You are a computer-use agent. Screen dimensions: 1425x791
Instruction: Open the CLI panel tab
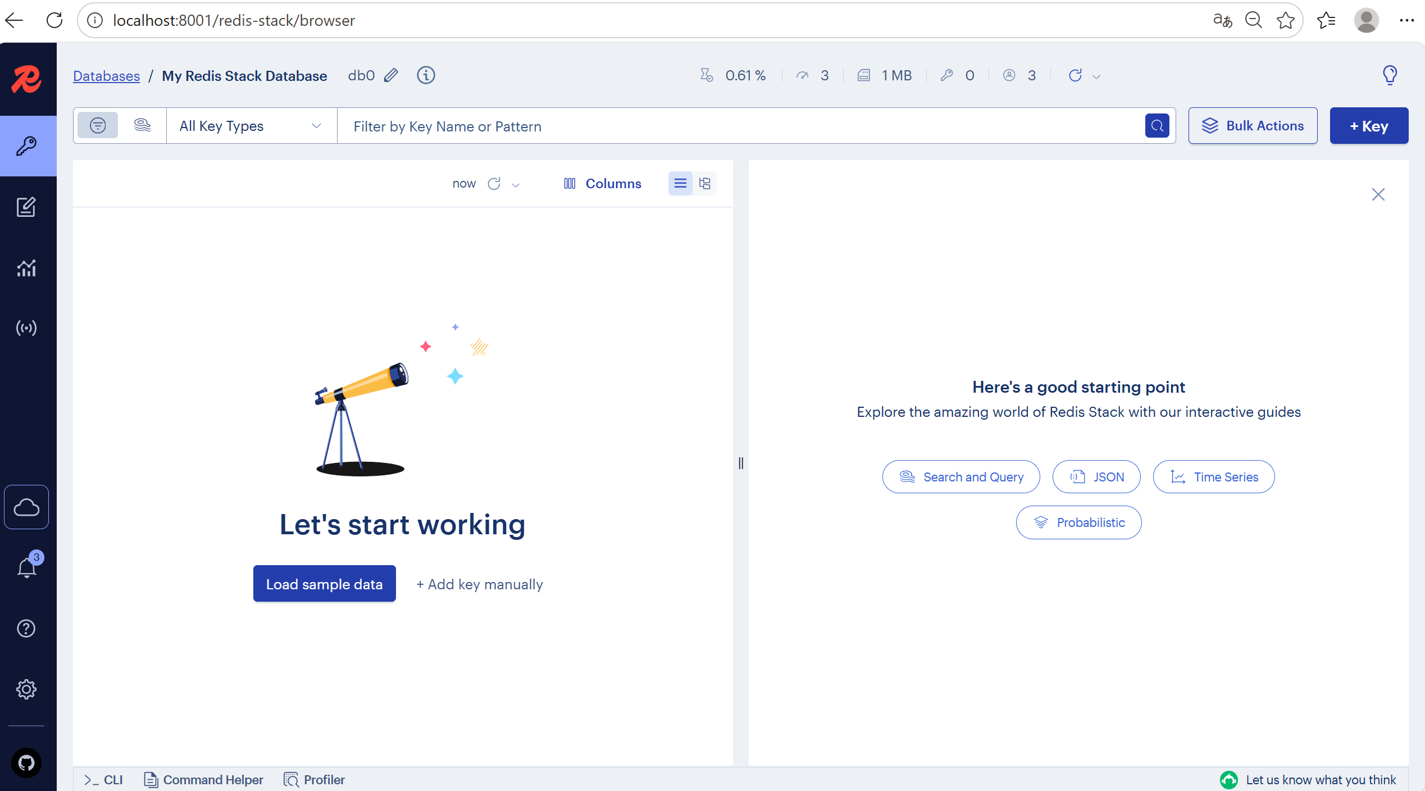click(104, 780)
